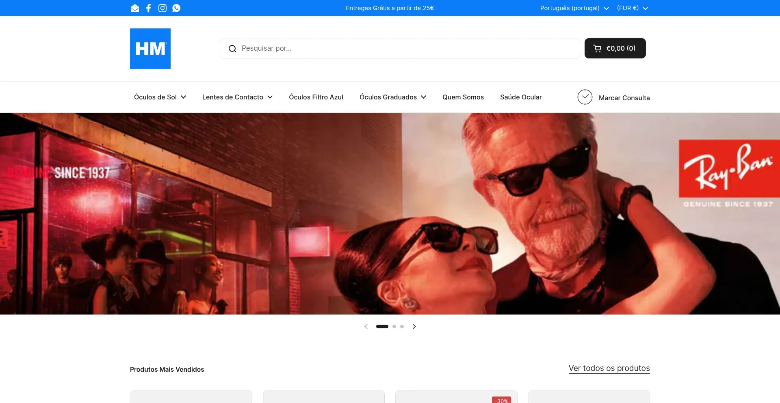Open the Óculos Filtro Azul menu item
The height and width of the screenshot is (403, 780).
coord(316,97)
